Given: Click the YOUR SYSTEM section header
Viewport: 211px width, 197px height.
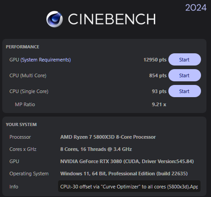Looking at the screenshot, I should [x=21, y=125].
